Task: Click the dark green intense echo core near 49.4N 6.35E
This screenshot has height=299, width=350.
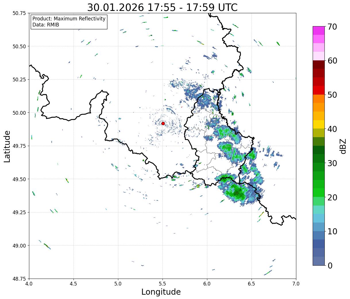Action: [238, 192]
